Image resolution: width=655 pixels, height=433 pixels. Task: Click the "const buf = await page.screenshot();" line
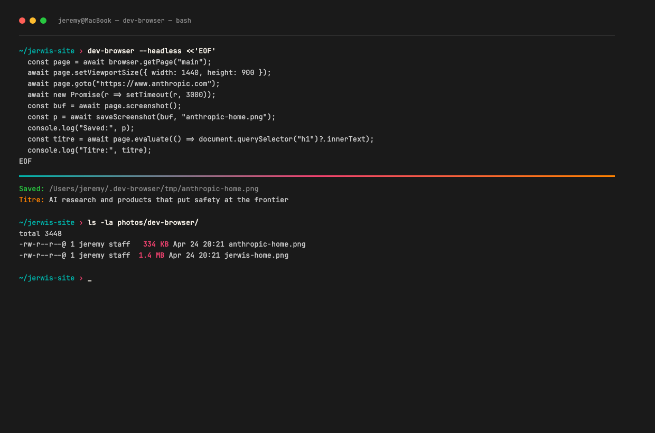click(x=105, y=106)
